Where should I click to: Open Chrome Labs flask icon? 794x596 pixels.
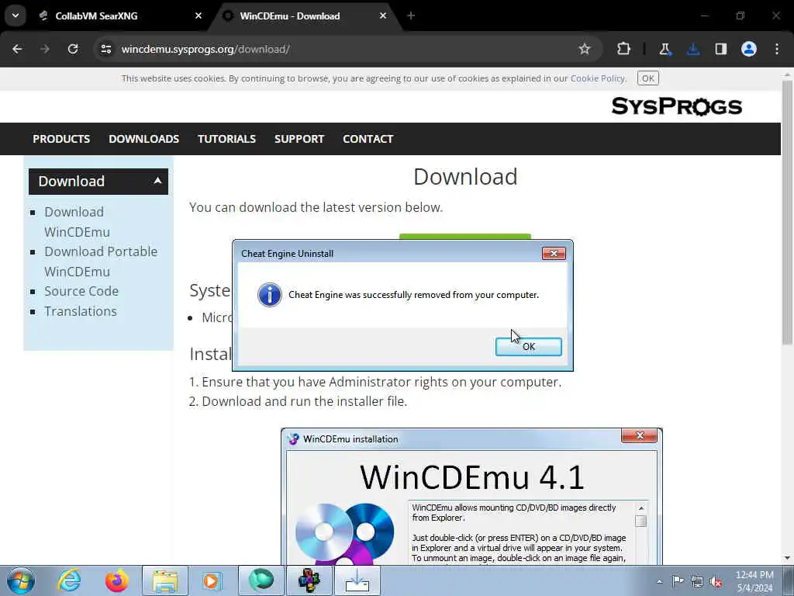[665, 49]
